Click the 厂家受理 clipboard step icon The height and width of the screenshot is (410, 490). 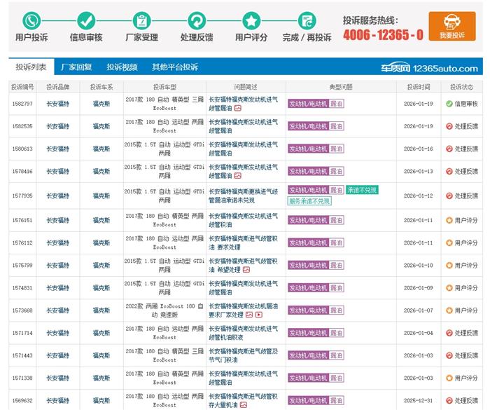point(141,20)
